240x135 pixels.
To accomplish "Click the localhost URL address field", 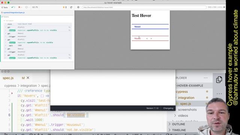I will 144,7.
